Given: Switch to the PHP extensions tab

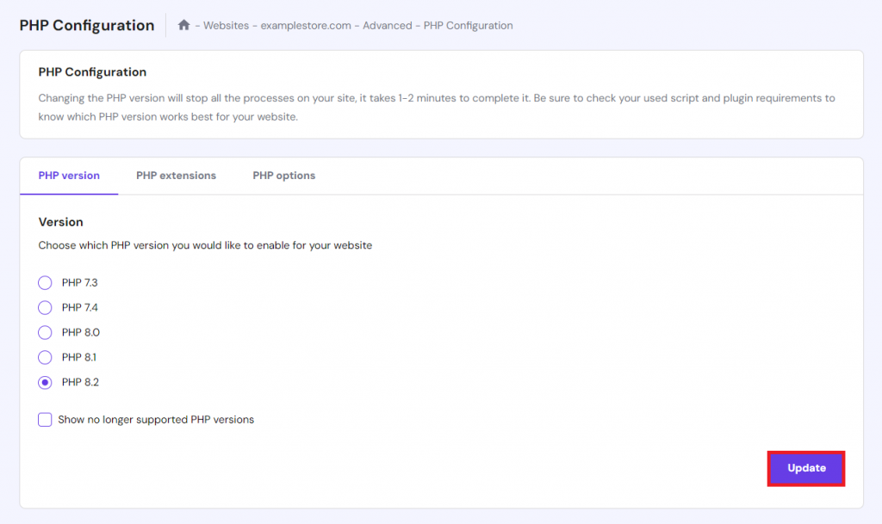Looking at the screenshot, I should tap(176, 176).
